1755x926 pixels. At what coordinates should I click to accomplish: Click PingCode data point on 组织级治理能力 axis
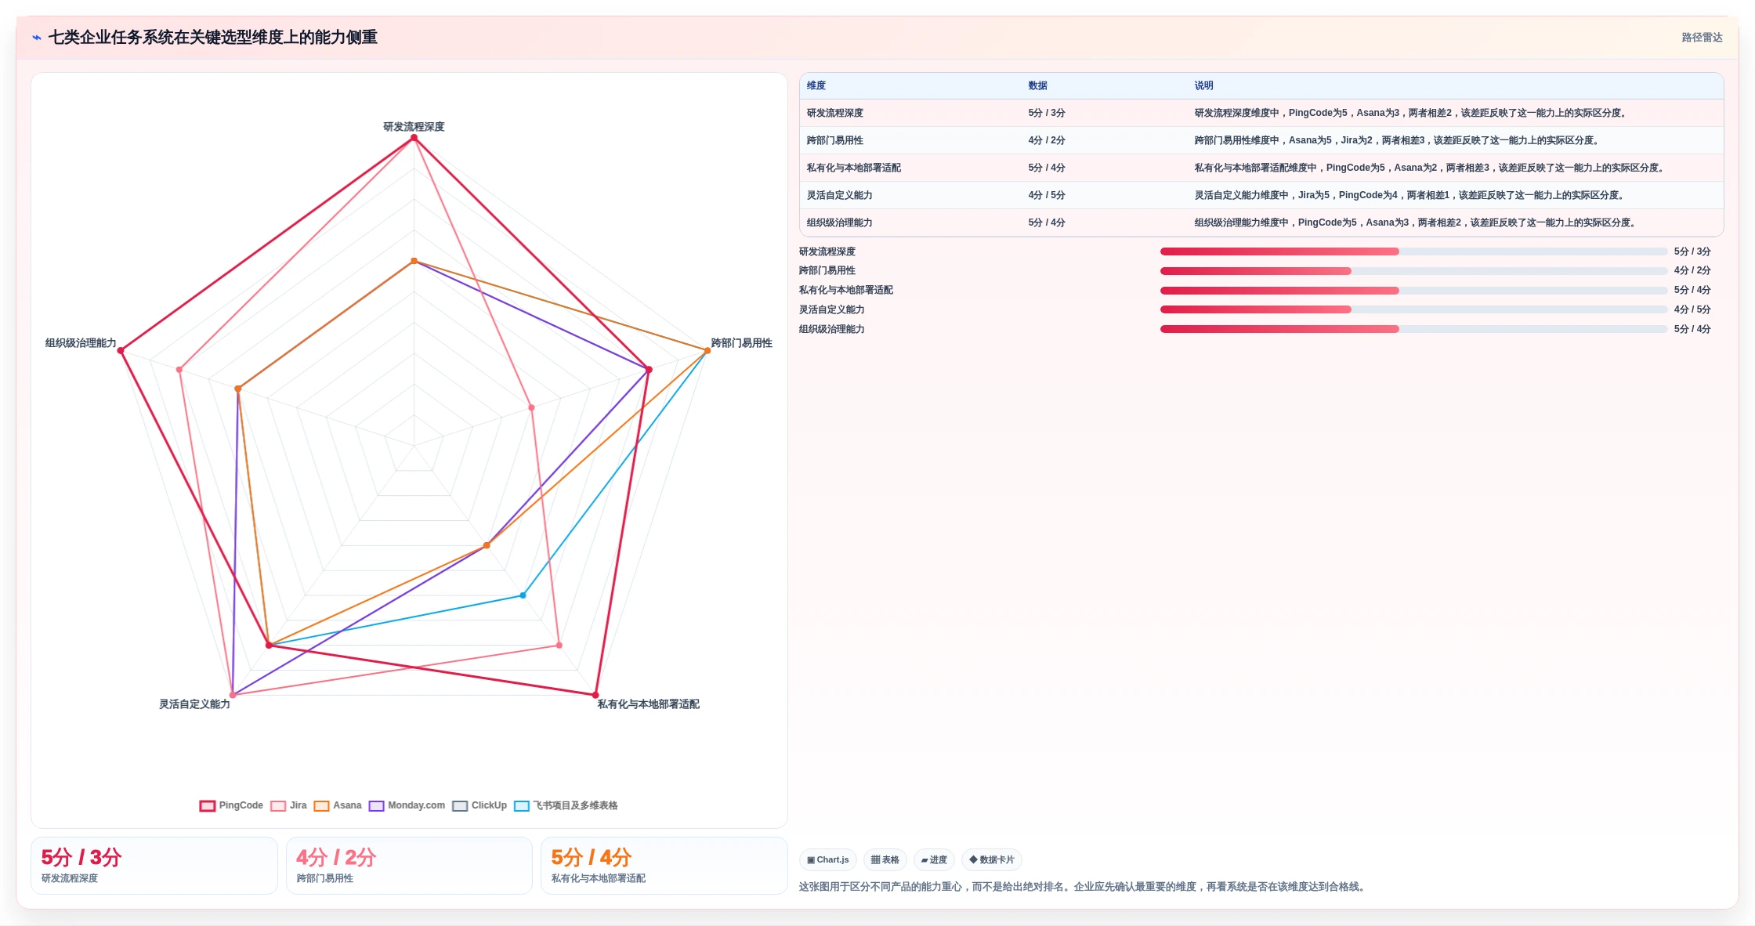(x=121, y=351)
